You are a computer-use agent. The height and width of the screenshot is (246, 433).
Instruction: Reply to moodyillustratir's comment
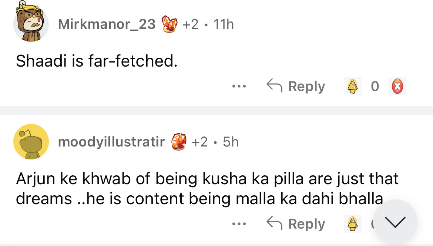coord(296,224)
